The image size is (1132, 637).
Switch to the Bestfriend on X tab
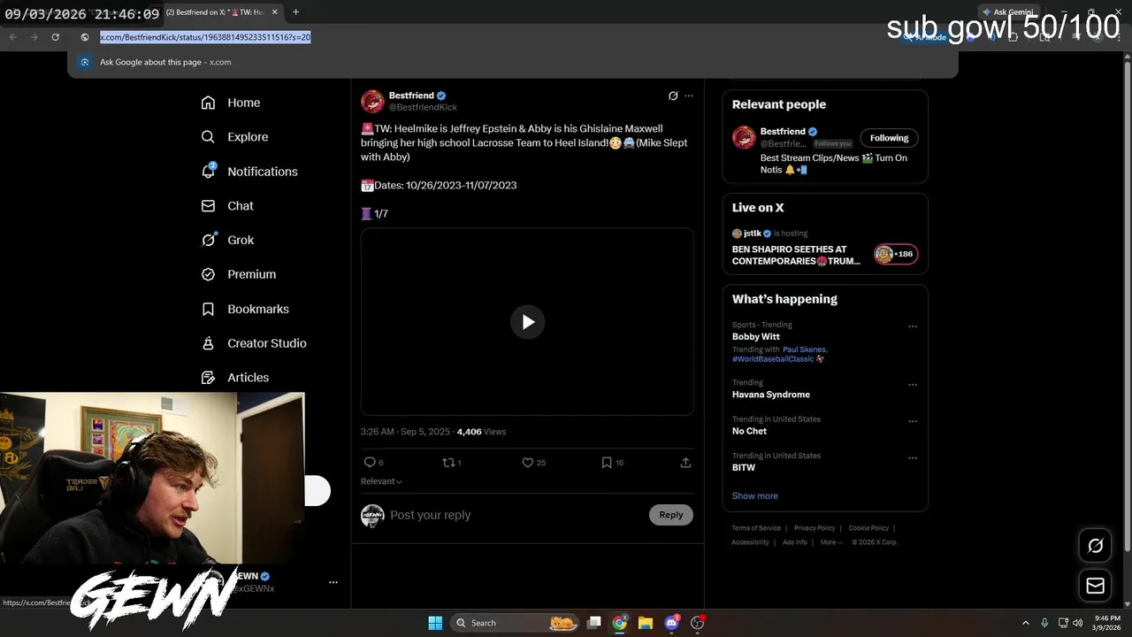215,12
